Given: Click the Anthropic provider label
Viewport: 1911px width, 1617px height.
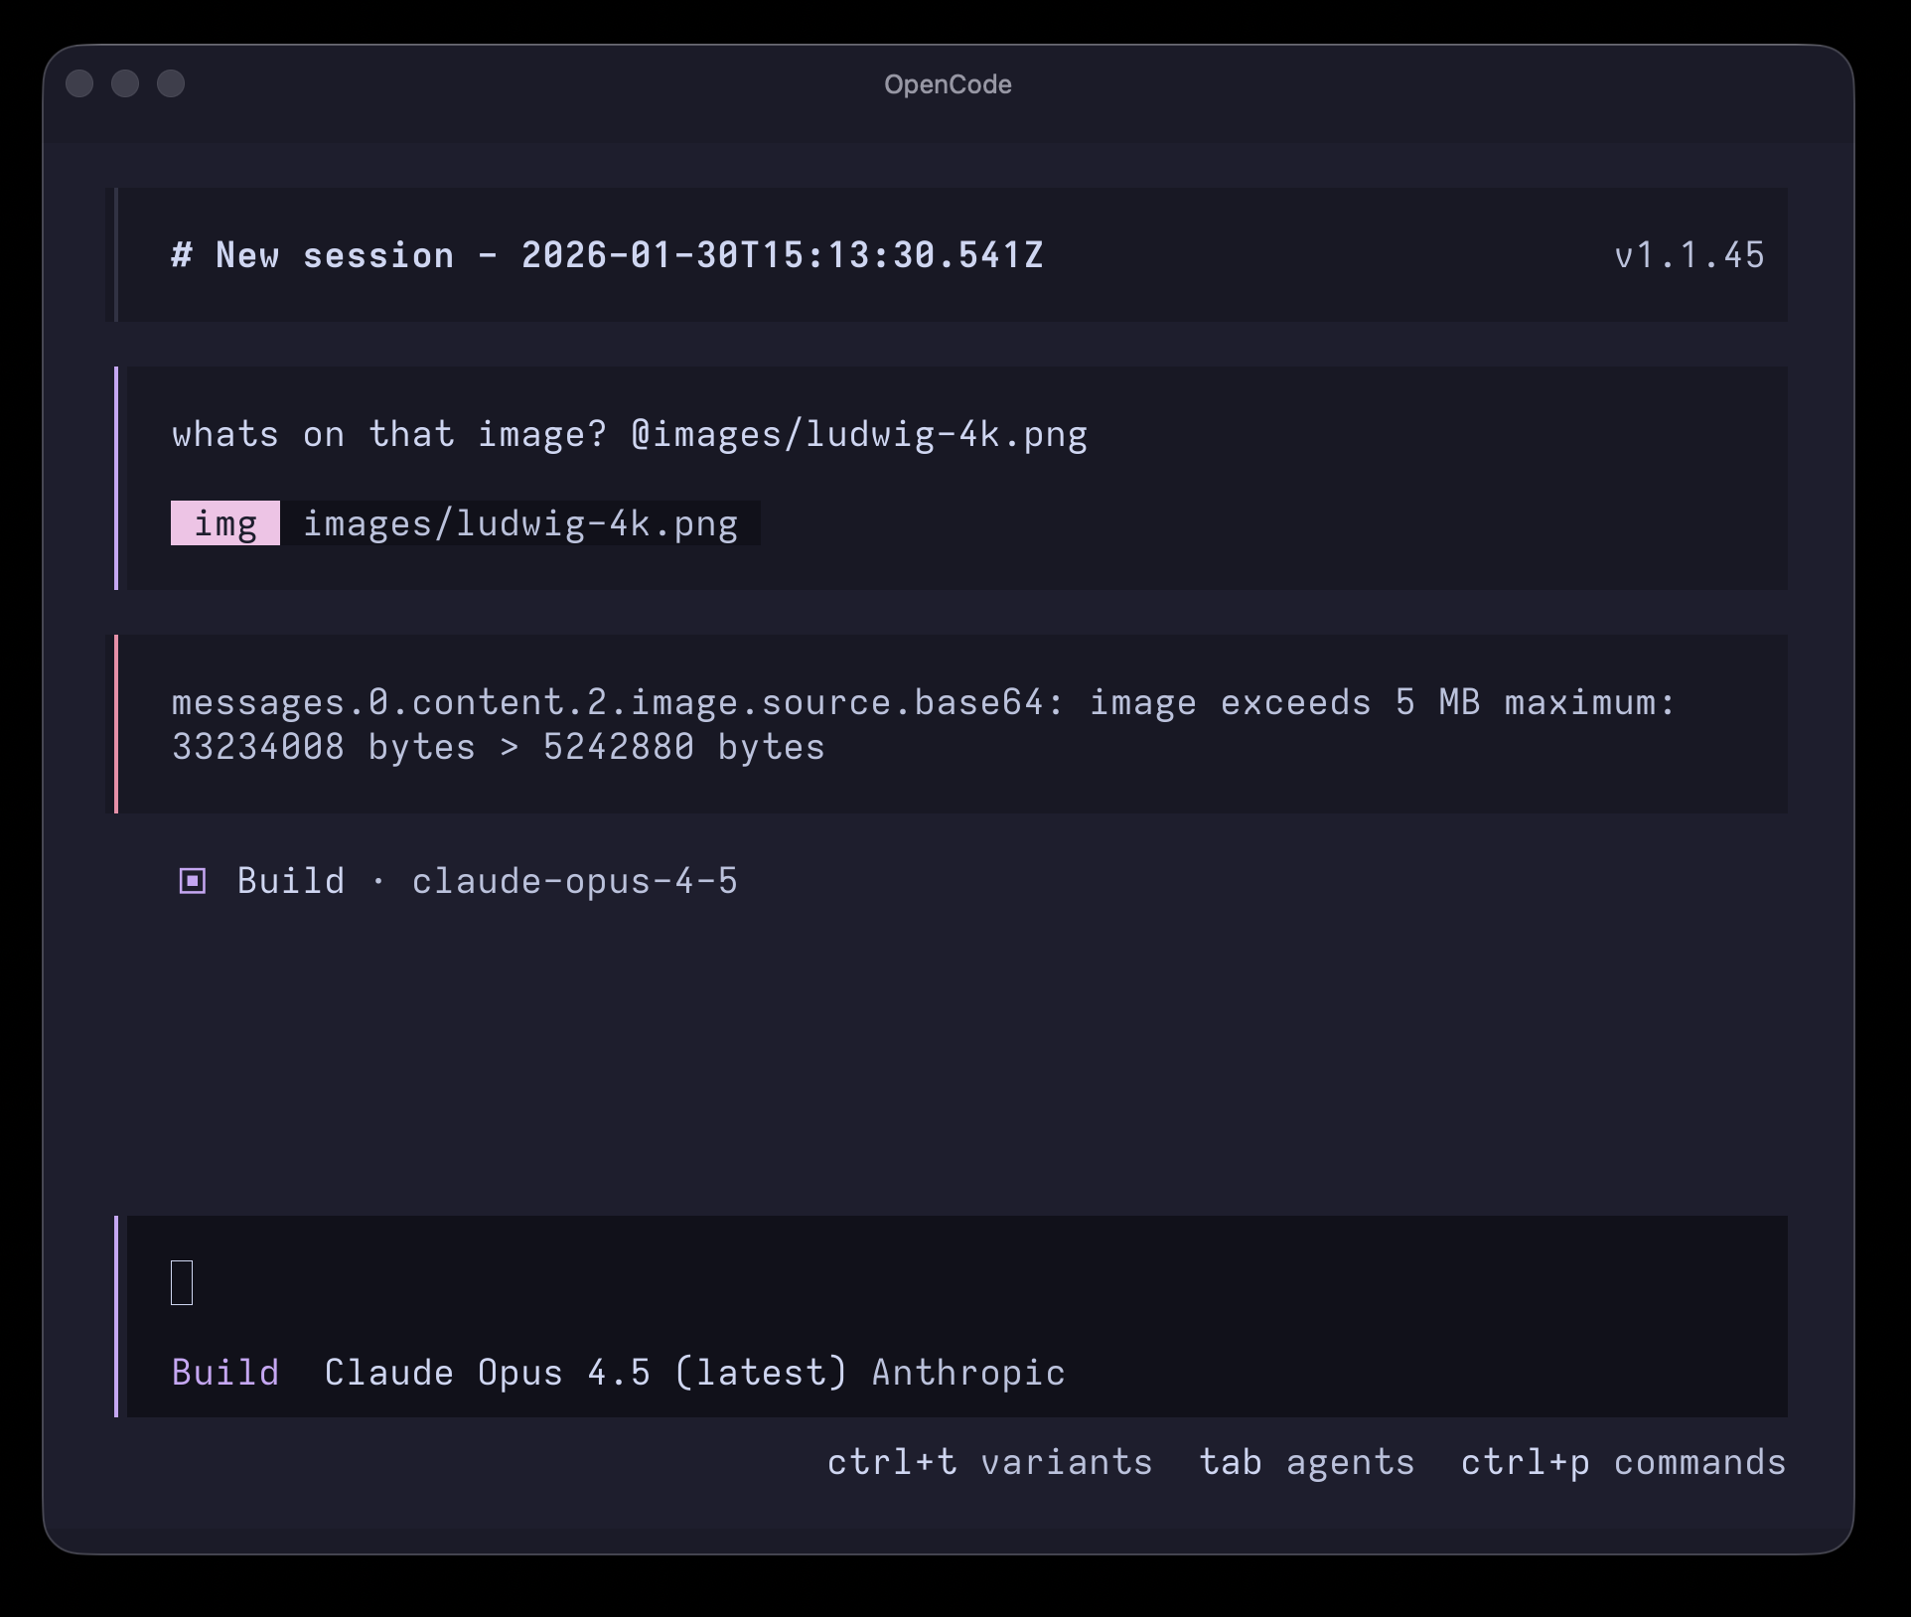Looking at the screenshot, I should (968, 1373).
